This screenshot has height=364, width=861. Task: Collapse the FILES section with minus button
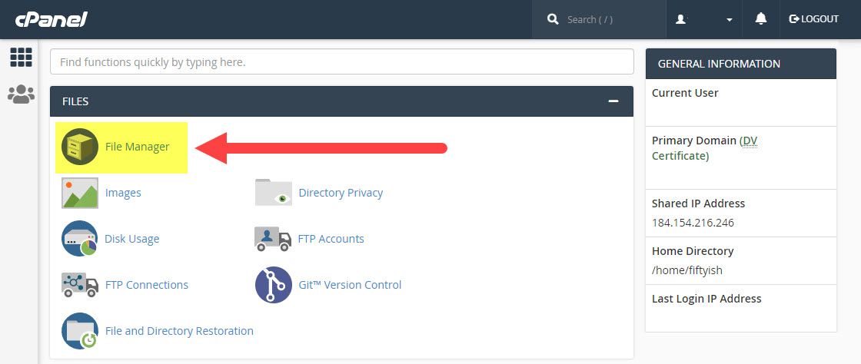pyautogui.click(x=613, y=101)
